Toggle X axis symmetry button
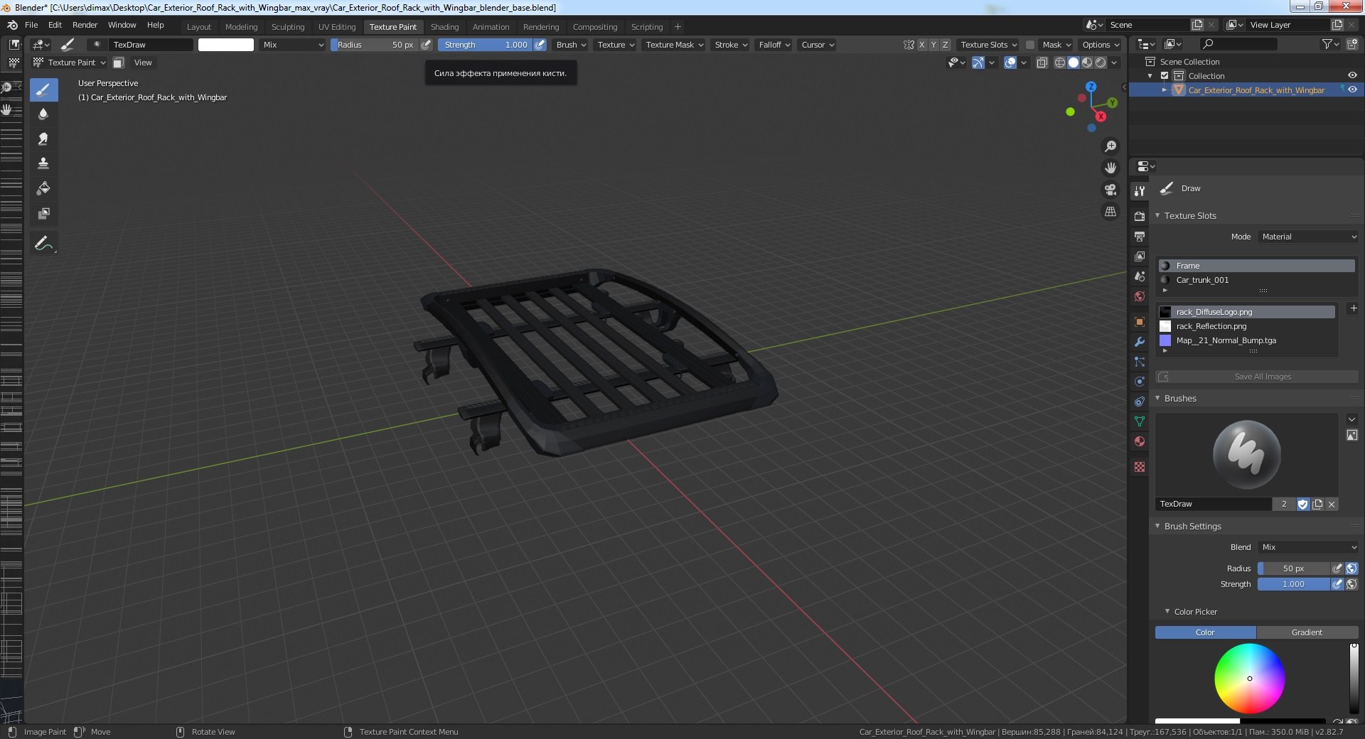1365x739 pixels. 922,45
